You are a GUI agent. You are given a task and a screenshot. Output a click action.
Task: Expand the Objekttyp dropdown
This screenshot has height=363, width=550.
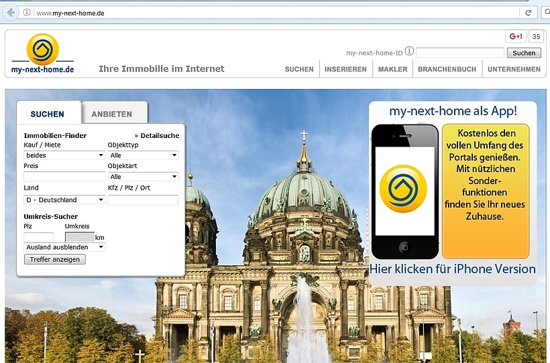point(143,155)
